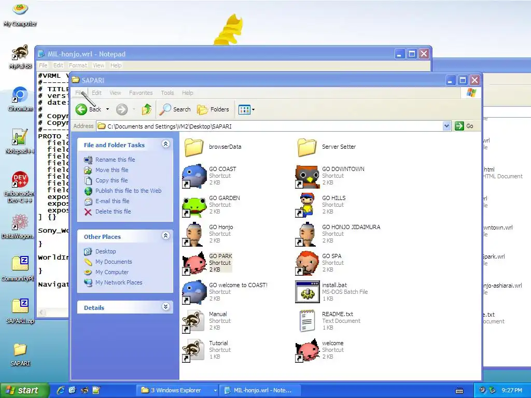Screen dimensions: 531x398
Task: Open the View menu in SAPARI window
Action: pos(115,93)
